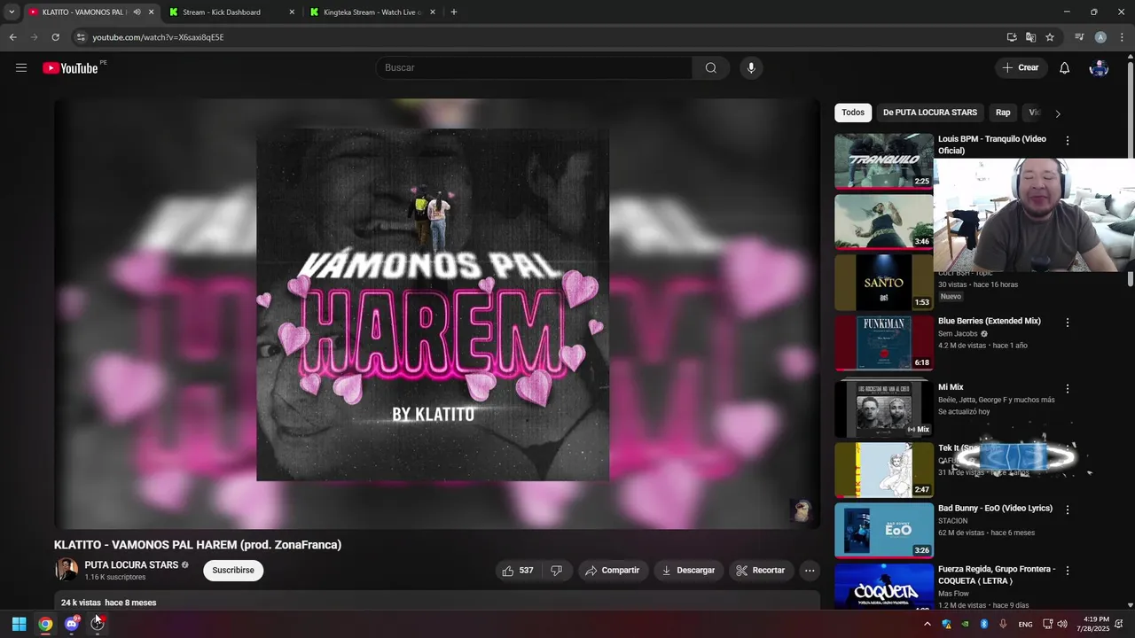Start voice search with microphone icon
1135x638 pixels.
(751, 68)
